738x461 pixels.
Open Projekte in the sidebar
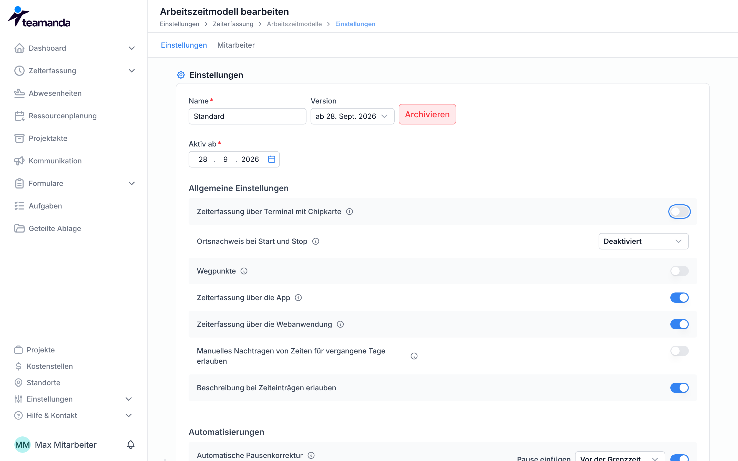(40, 350)
